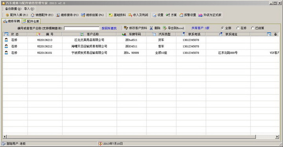Open the 备份数据(D) menu

click(x=13, y=9)
